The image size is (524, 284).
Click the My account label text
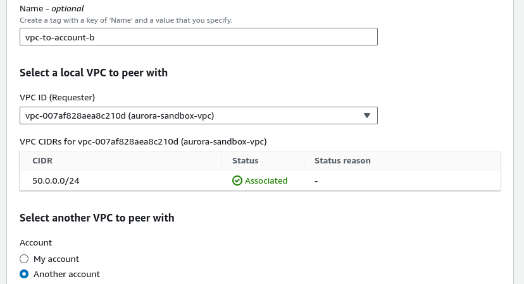tap(56, 259)
